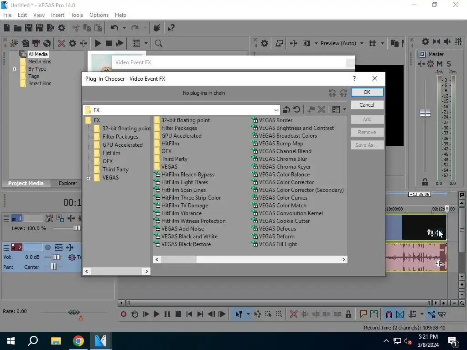Expand the By Type media bin node
Image resolution: width=467 pixels, height=350 pixels.
click(14, 69)
